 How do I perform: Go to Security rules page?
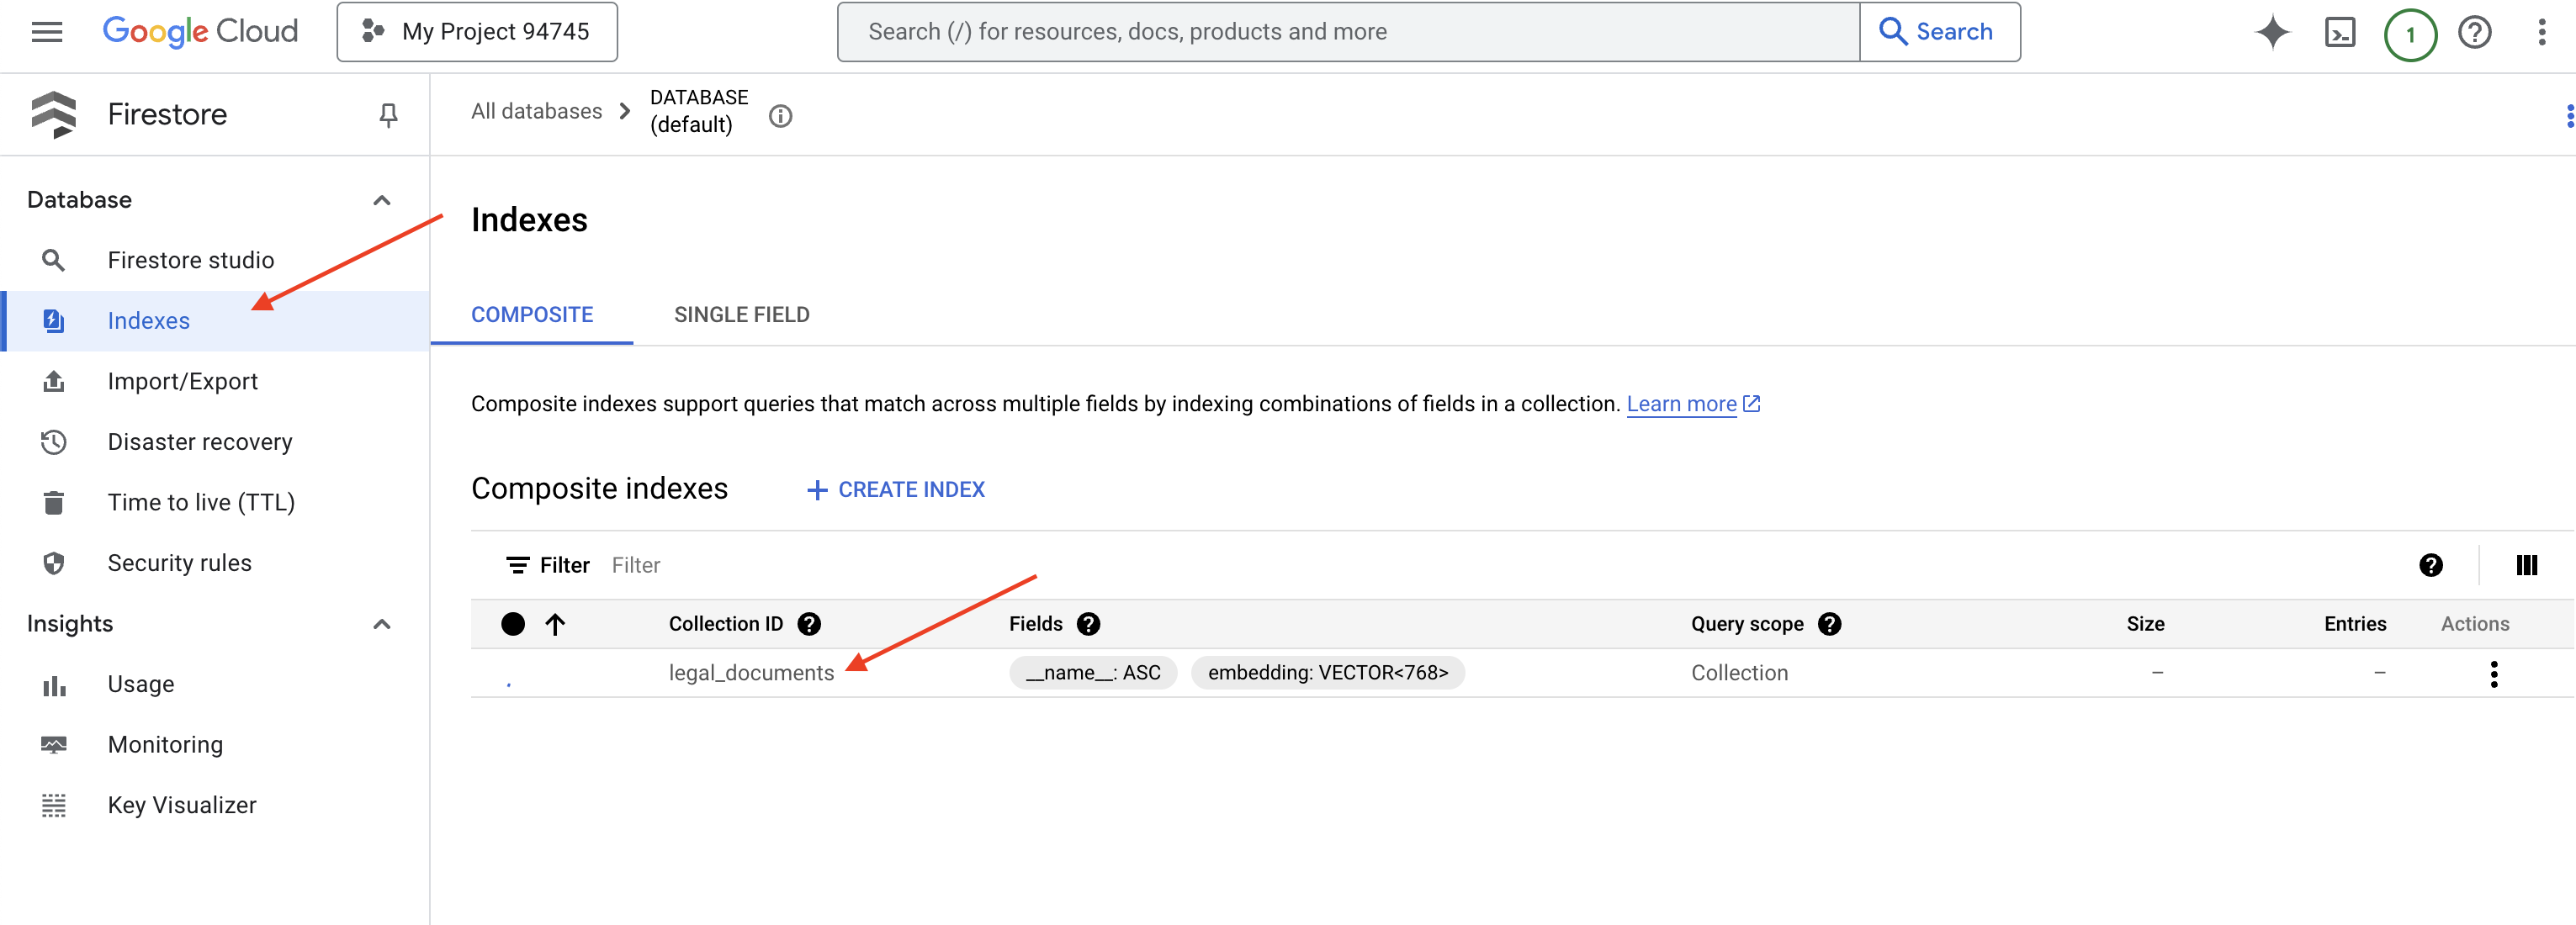(x=179, y=563)
